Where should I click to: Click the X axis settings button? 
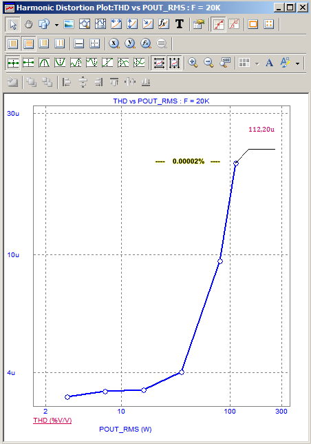click(114, 43)
